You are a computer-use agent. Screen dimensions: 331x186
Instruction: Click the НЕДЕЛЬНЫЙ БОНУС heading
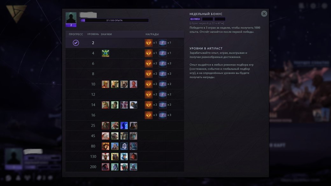tap(206, 14)
